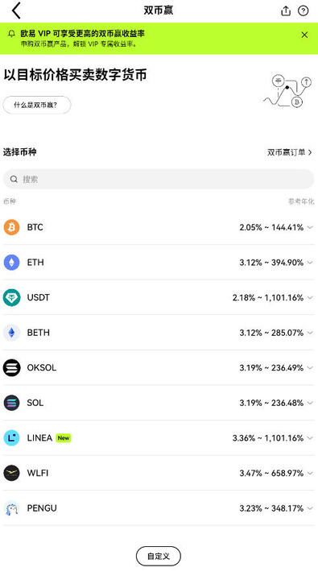The height and width of the screenshot is (580, 318).
Task: Select the BTC coin icon
Action: 11,227
